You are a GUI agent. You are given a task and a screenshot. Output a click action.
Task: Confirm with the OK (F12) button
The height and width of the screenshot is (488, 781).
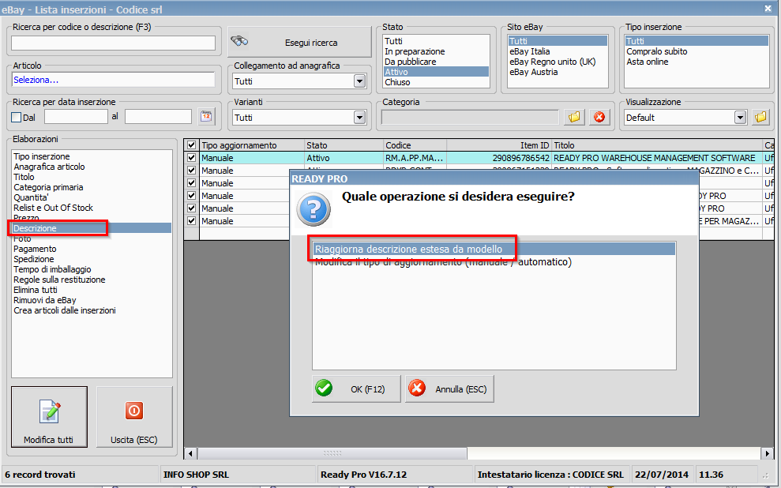click(356, 389)
